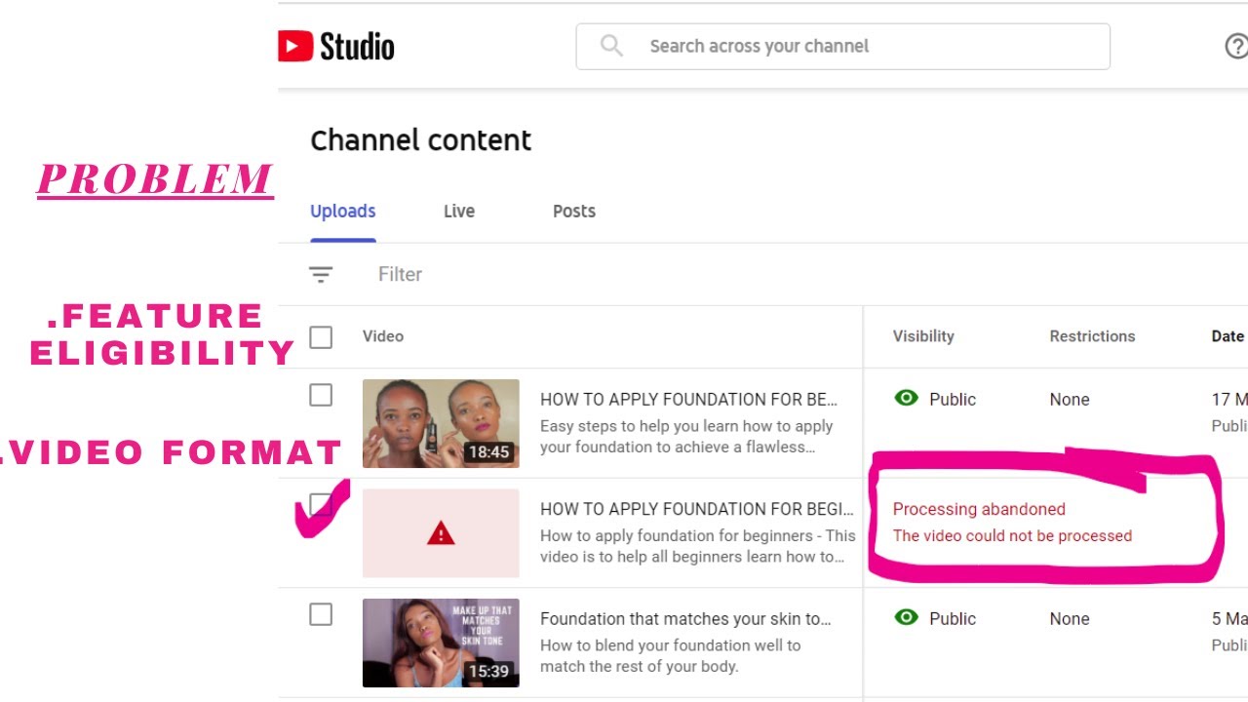Click the Channel content heading
Screen dimensions: 1248x702
click(420, 140)
